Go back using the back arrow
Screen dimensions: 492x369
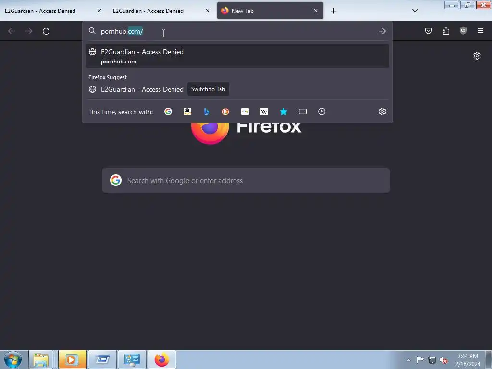pos(12,31)
